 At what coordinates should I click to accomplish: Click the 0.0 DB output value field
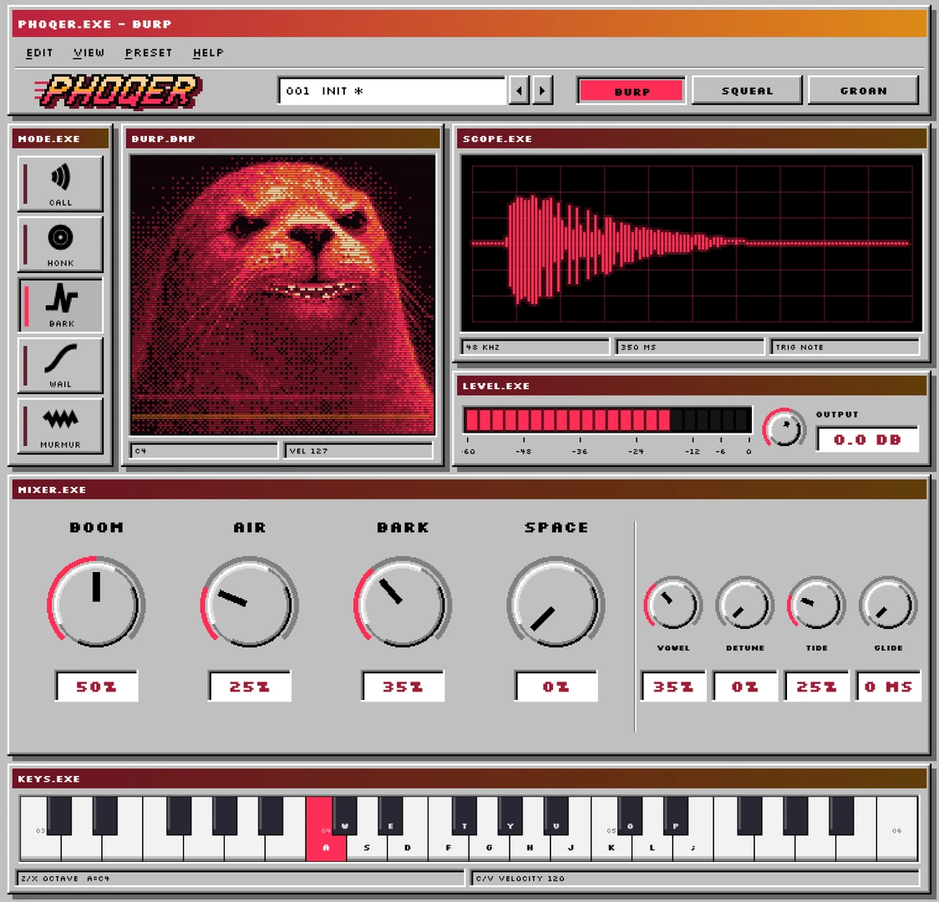[867, 439]
